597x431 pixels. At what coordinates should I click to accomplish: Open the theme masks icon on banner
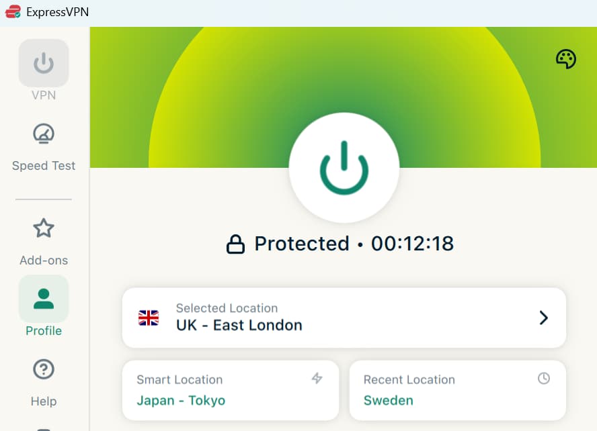(x=566, y=58)
